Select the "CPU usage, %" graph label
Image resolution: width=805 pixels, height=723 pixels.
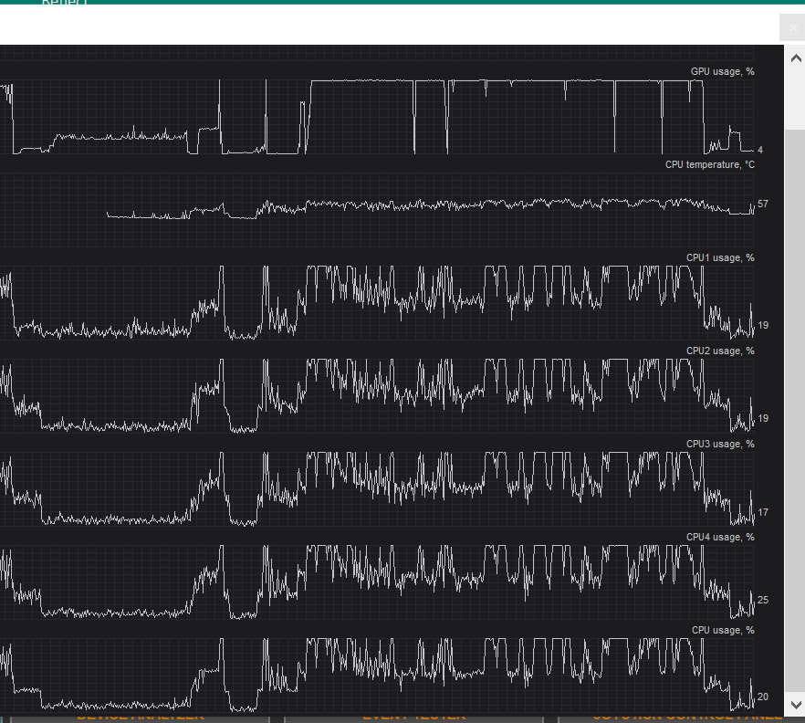click(723, 630)
